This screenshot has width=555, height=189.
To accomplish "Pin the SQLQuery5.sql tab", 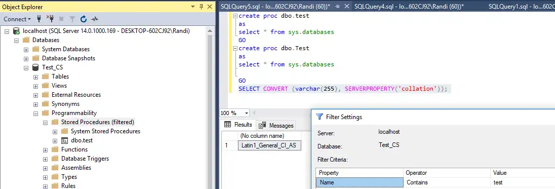I will click(x=337, y=7).
